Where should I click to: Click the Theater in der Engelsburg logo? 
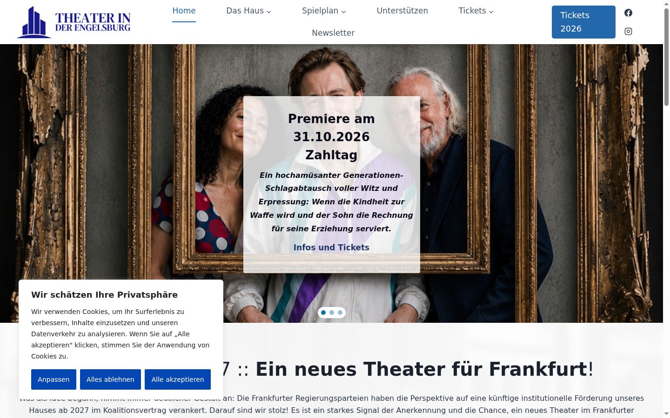point(74,22)
